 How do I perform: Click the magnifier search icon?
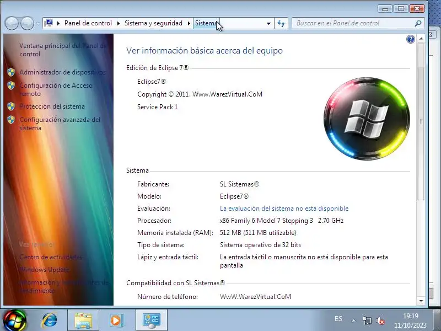[418, 23]
